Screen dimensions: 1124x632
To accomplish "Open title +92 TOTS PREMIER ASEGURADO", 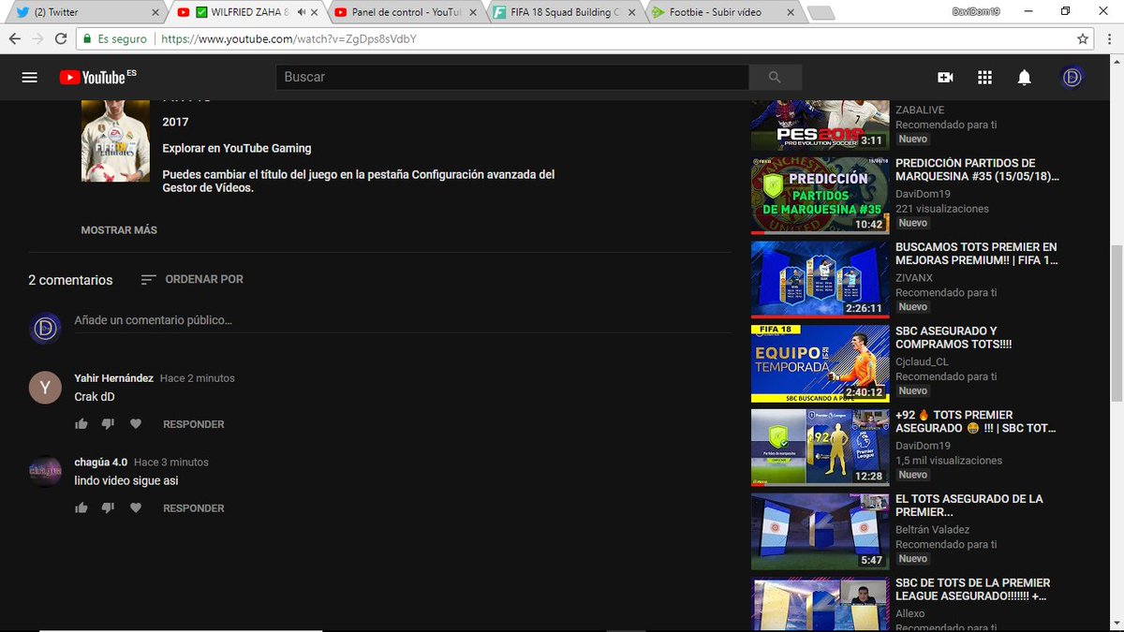I will pyautogui.click(x=976, y=421).
